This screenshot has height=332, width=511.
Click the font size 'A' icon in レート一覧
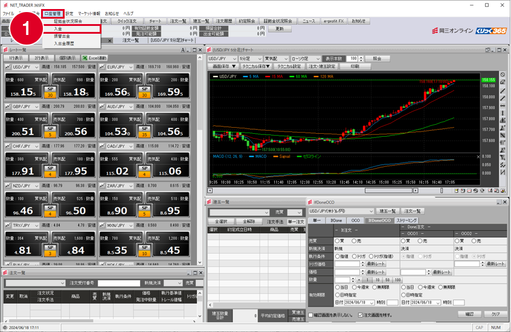click(x=183, y=50)
